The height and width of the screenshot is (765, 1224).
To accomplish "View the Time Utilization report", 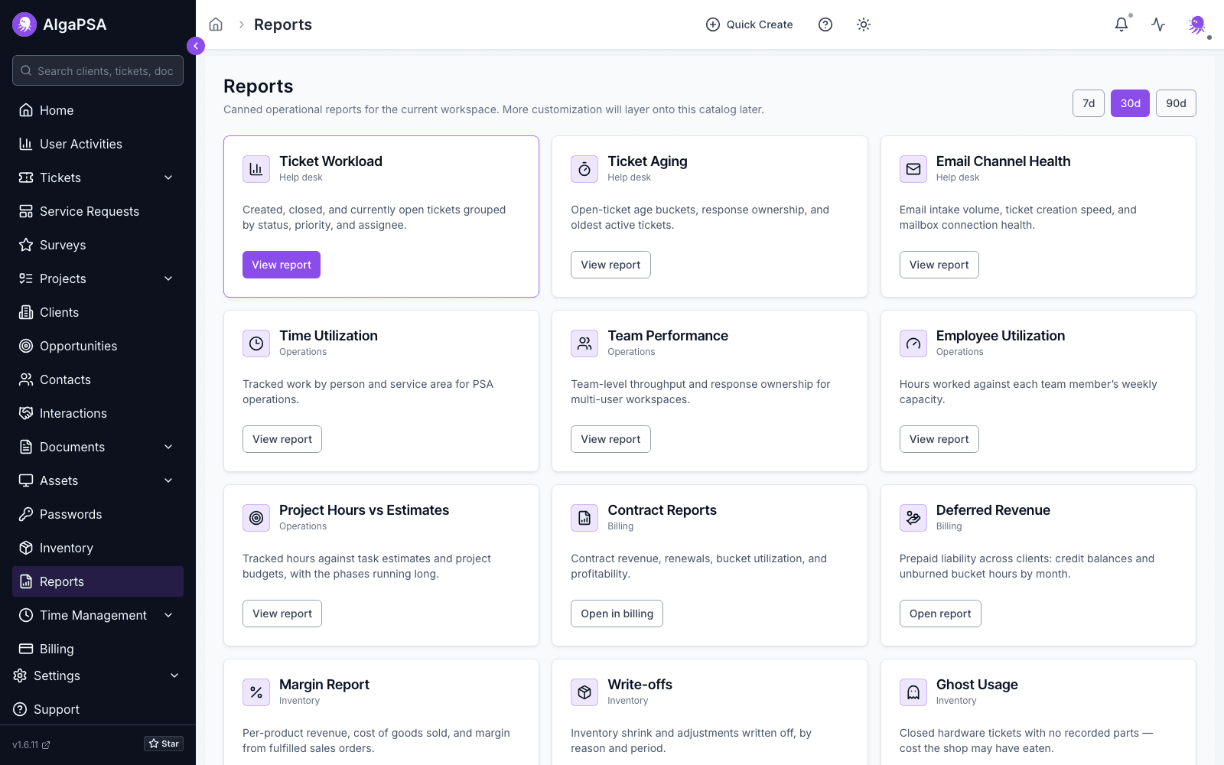I will [x=282, y=439].
